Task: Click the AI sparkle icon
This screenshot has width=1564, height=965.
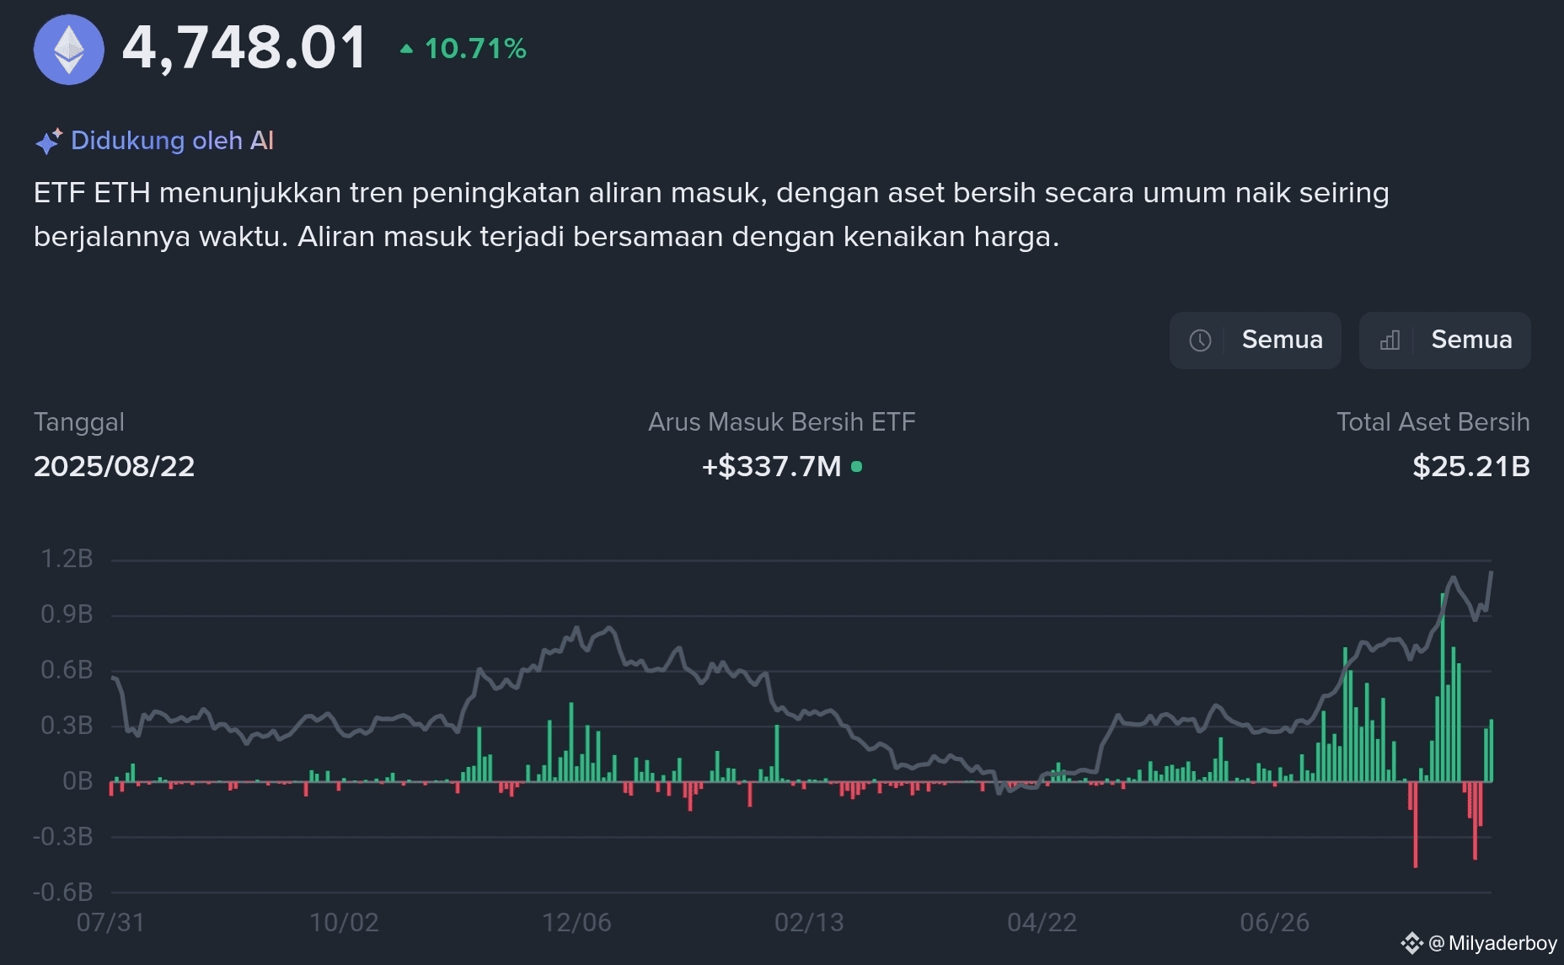Action: [48, 141]
